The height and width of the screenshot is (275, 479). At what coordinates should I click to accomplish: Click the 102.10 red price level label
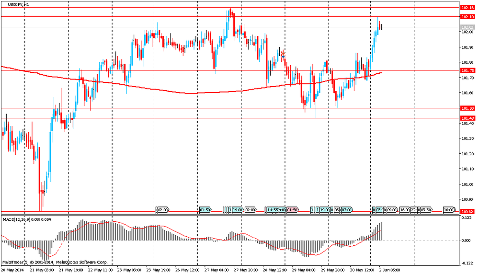(x=468, y=17)
